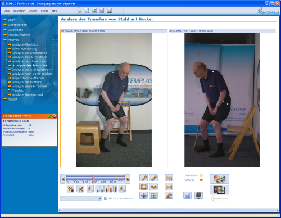281x218 pixels.
Task: Select Analyse der Sitzbalance
Action: 30,53
